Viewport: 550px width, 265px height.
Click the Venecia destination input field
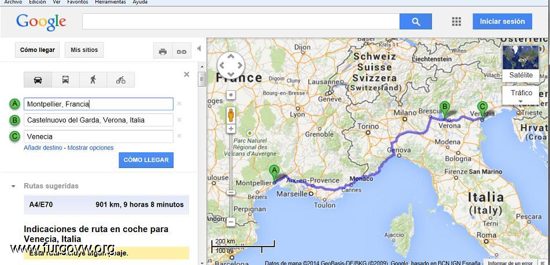[98, 136]
